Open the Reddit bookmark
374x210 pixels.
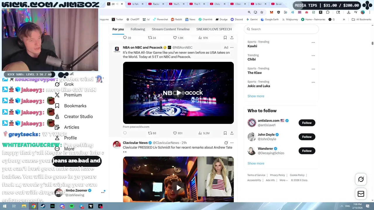(x=176, y=20)
